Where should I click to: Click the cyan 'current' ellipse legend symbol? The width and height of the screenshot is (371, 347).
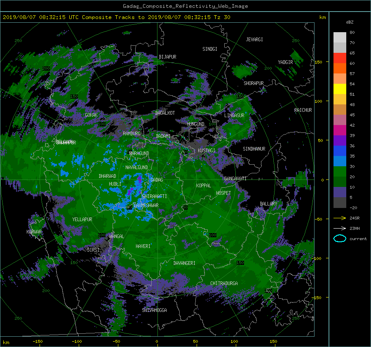340,238
